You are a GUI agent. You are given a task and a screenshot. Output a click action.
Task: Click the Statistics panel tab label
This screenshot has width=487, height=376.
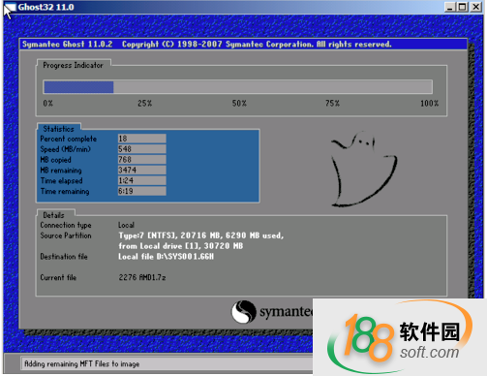[58, 129]
